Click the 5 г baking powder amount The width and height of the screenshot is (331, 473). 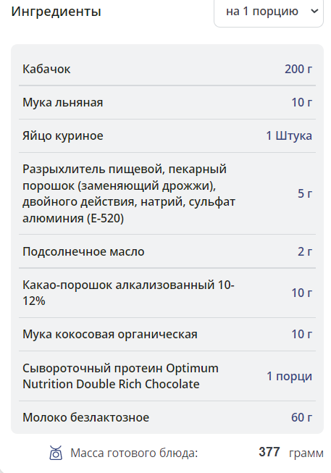305,193
